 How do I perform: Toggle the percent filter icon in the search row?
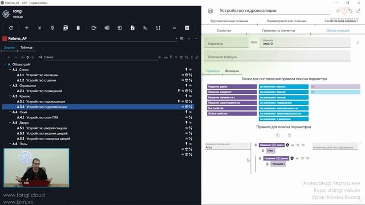pyautogui.click(x=186, y=57)
